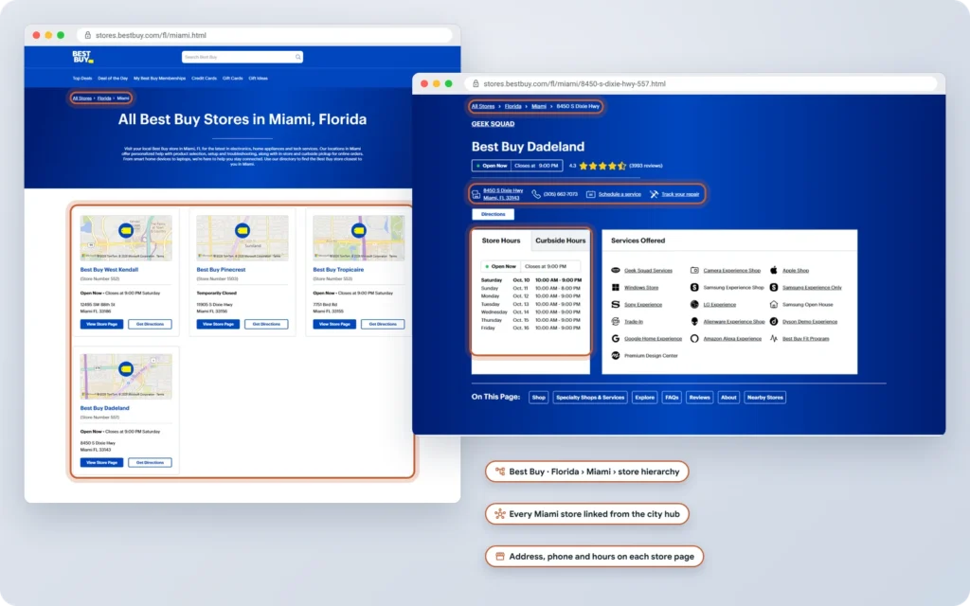Click the tools icon beside Track your repair
970x606 pixels.
click(654, 194)
